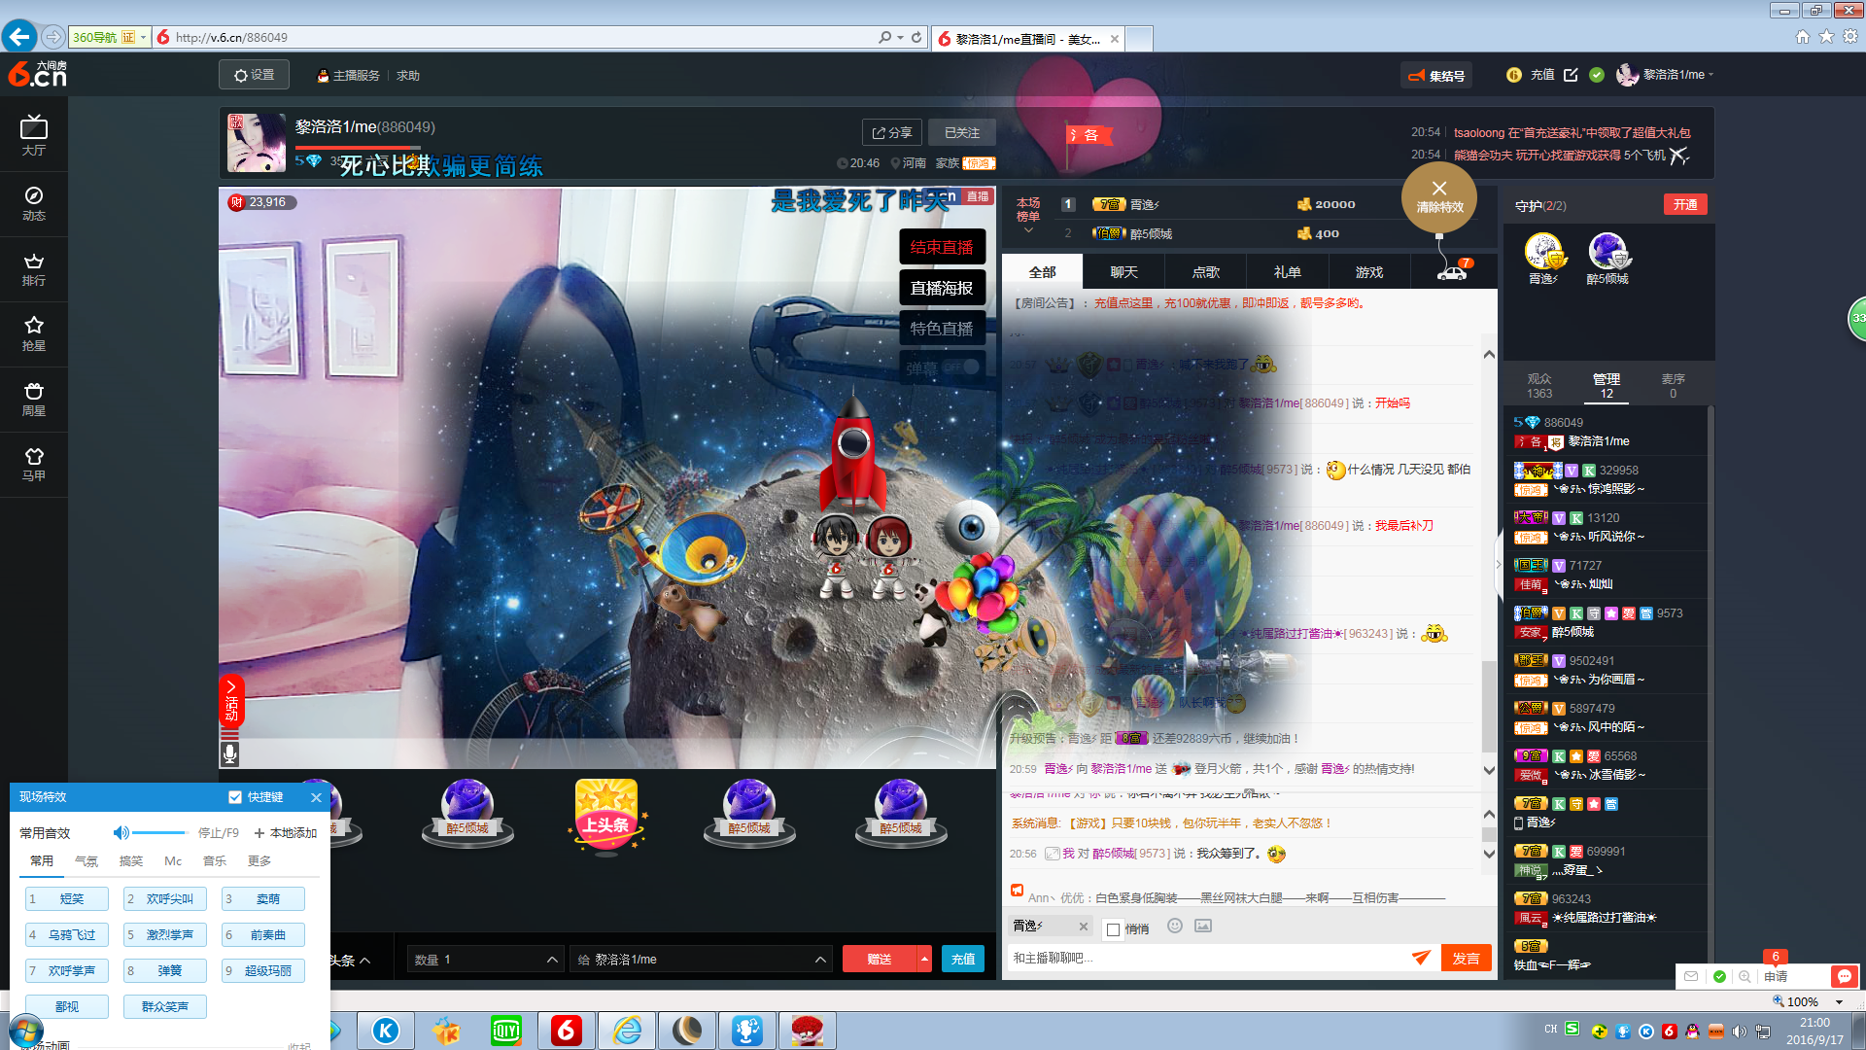Toggle the 弹幕 danmaku switch
1866x1050 pixels.
[961, 367]
